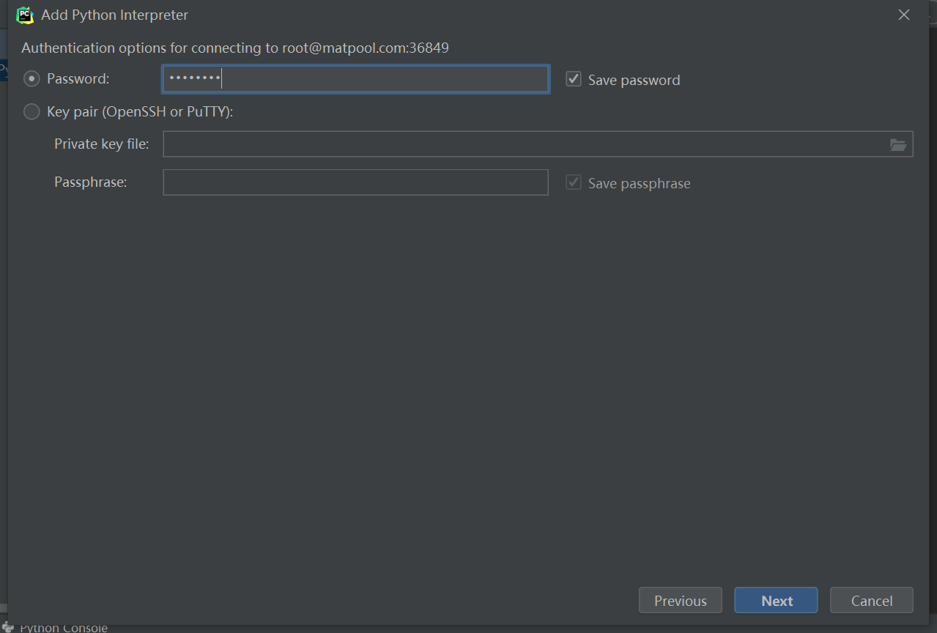Click inside the Private key file field

(513, 144)
